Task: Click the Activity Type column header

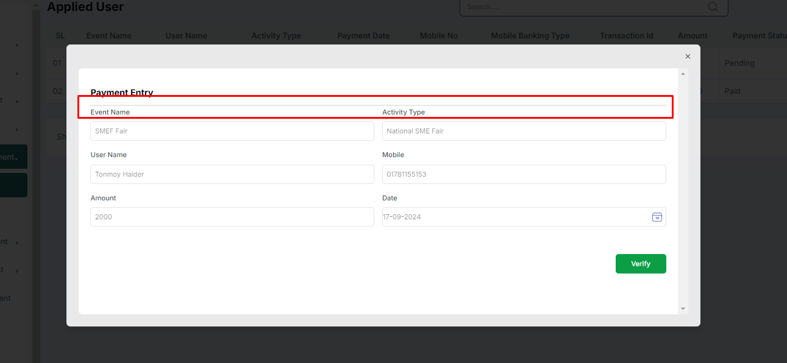Action: click(276, 36)
